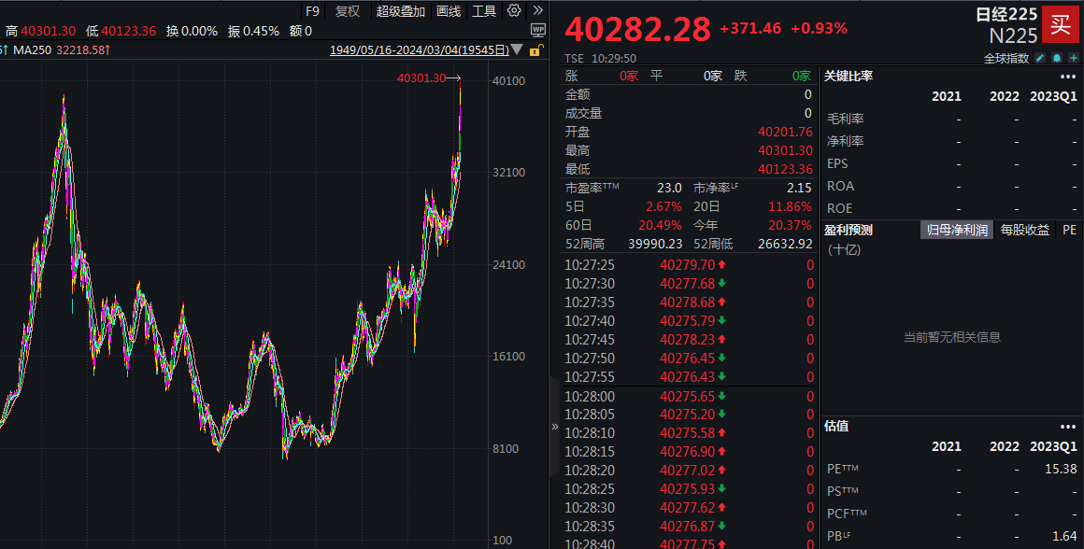Open the 估值 more options menu

[x=1068, y=427]
